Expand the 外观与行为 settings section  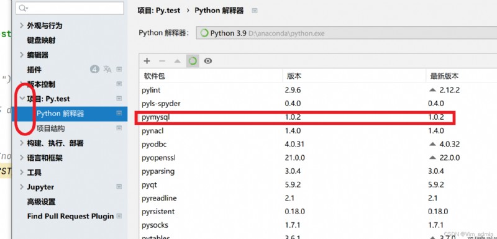[x=22, y=25]
